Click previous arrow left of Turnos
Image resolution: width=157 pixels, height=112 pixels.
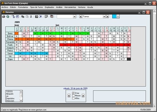click(81, 17)
